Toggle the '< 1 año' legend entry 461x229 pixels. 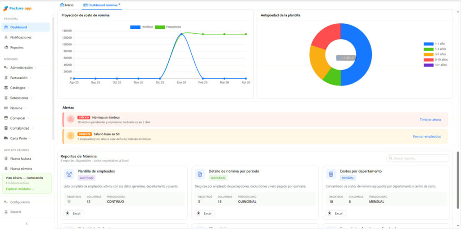tap(434, 44)
